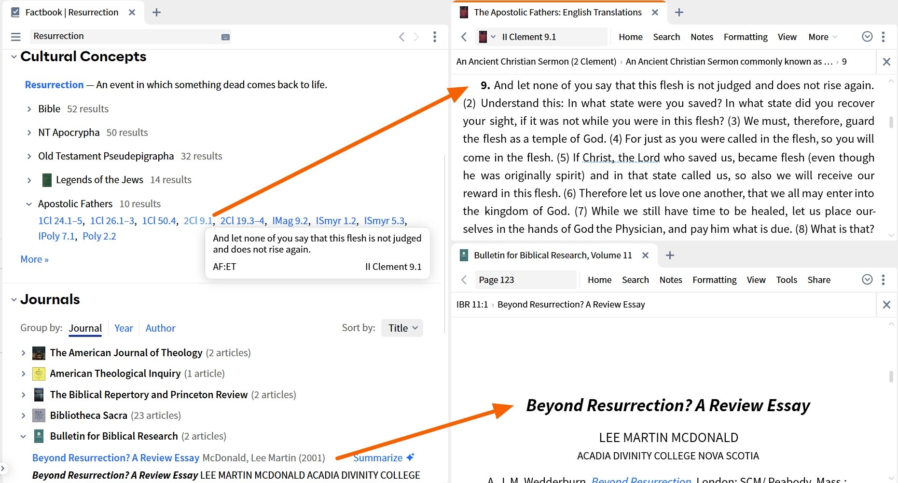Screen dimensions: 898x483
Task: Open Search in Apostolic Fathers panel
Action: pyautogui.click(x=666, y=37)
